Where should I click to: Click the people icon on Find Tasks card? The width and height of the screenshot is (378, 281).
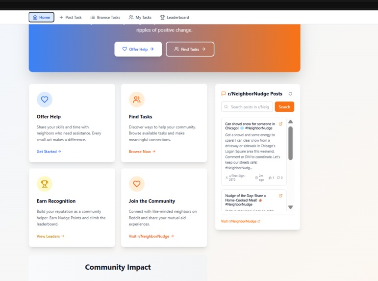point(137,100)
